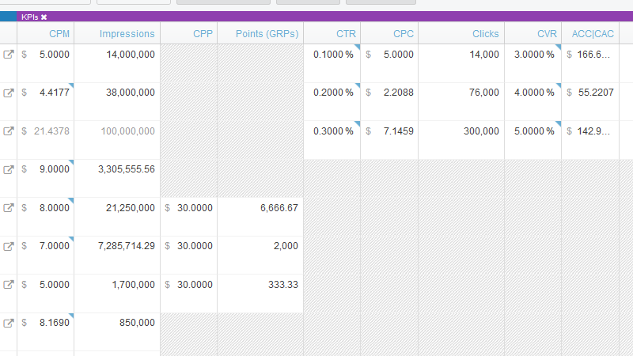Select the CPM cell showing 4.4177
Image resolution: width=633 pixels, height=356 pixels.
[x=46, y=102]
